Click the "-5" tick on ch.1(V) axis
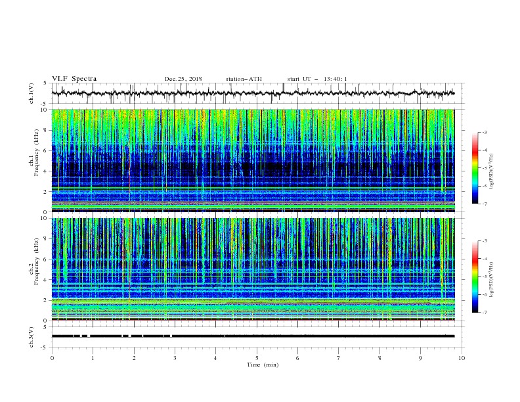Viewport: 520px width, 402px height. tap(45, 104)
